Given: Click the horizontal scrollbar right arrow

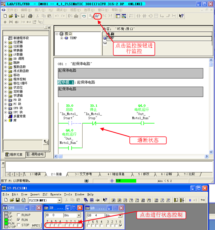Looking at the screenshot, I should click(206, 156).
